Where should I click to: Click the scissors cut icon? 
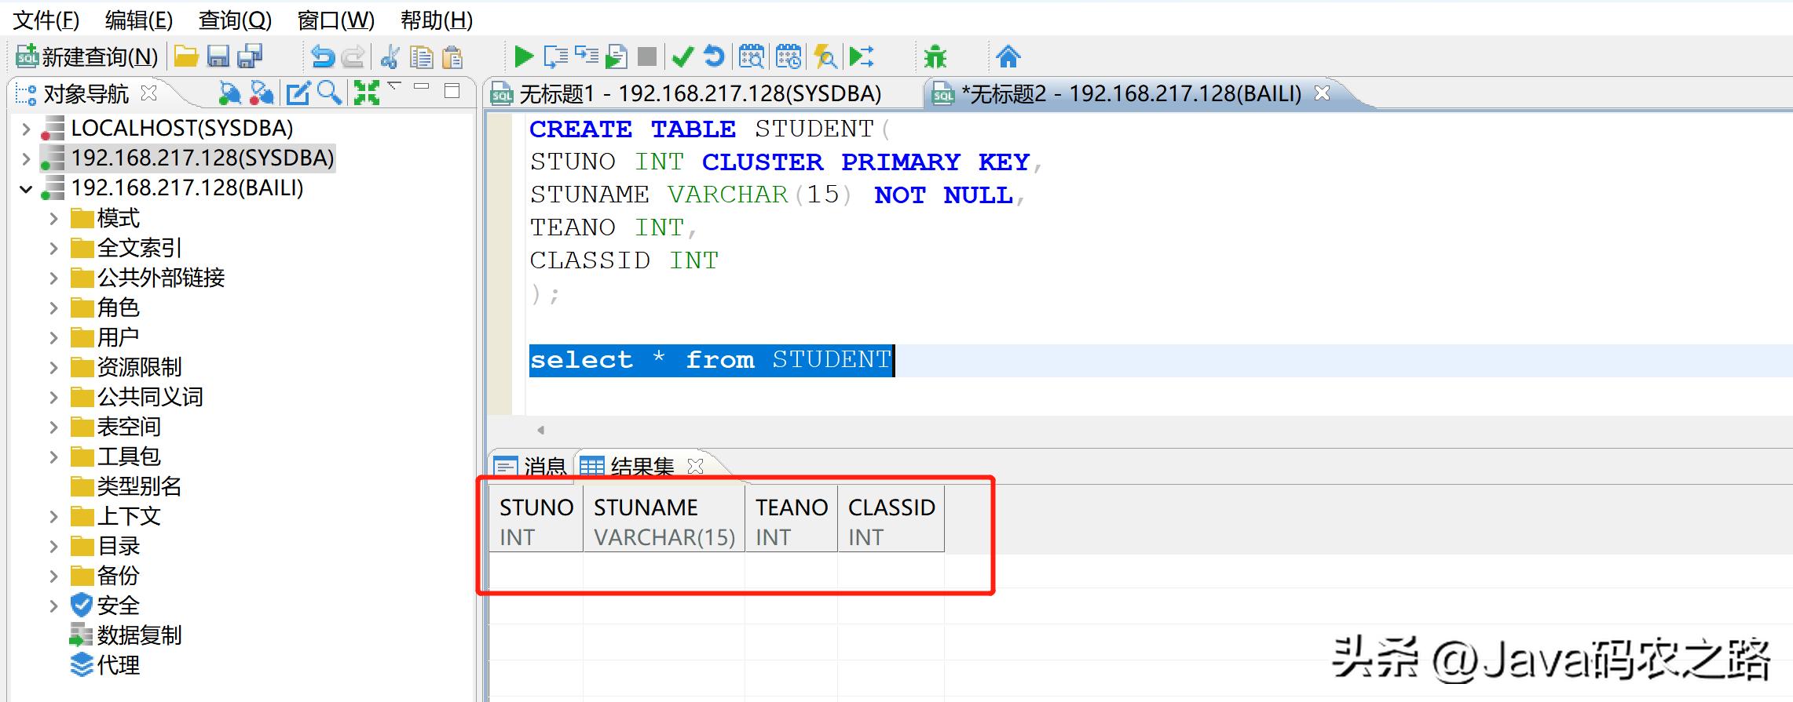click(390, 56)
